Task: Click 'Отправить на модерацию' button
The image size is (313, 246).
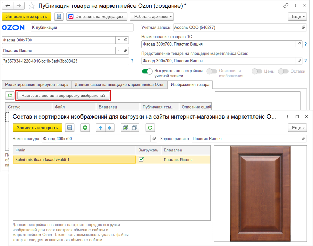Action: [97, 17]
